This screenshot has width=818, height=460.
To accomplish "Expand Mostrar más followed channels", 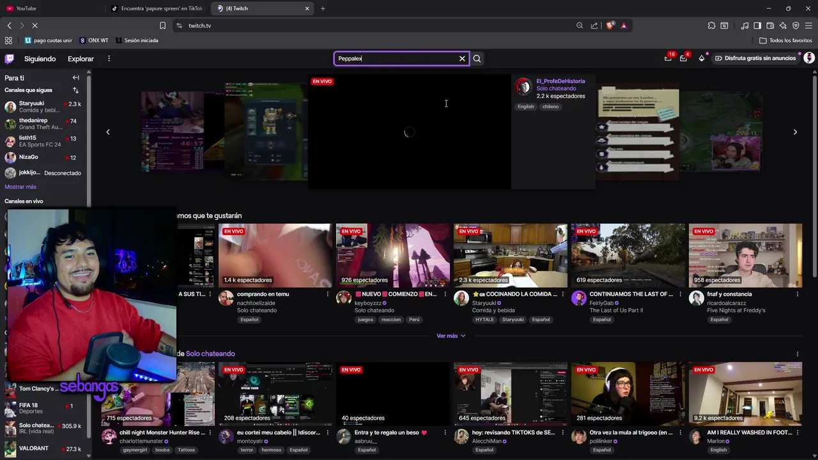I will 20,187.
